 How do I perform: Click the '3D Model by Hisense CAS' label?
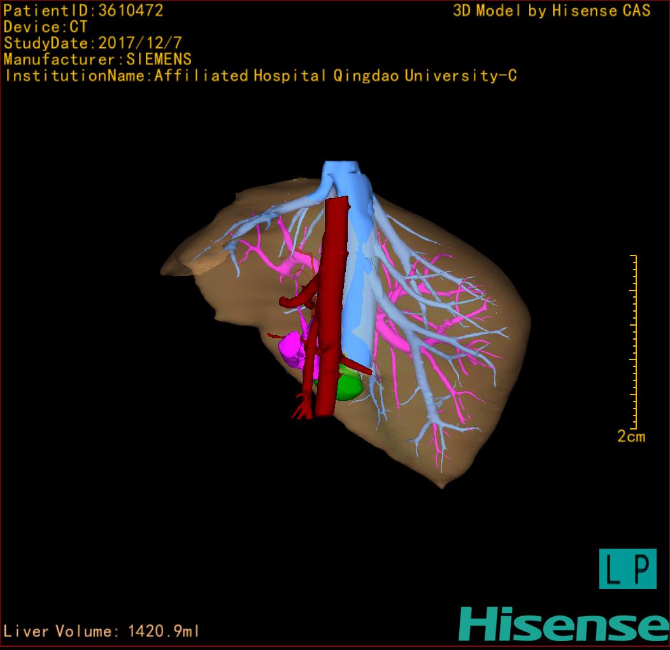[x=552, y=11]
